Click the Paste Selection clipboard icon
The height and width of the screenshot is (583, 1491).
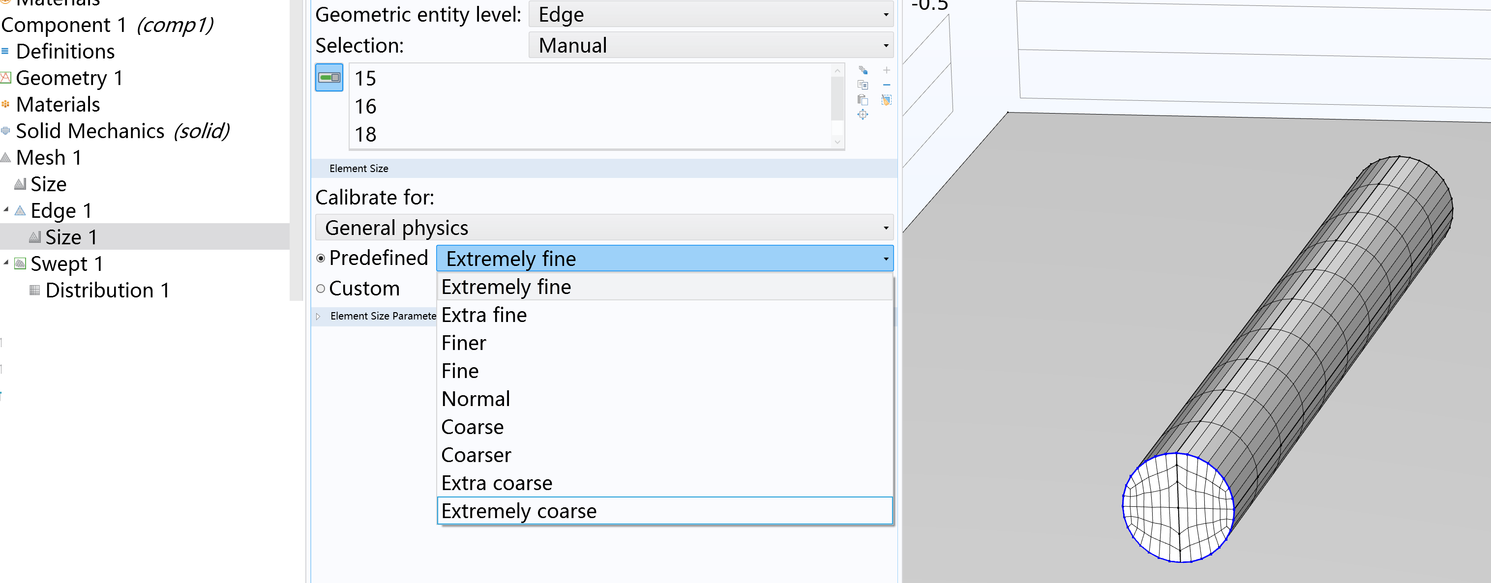coord(863,100)
